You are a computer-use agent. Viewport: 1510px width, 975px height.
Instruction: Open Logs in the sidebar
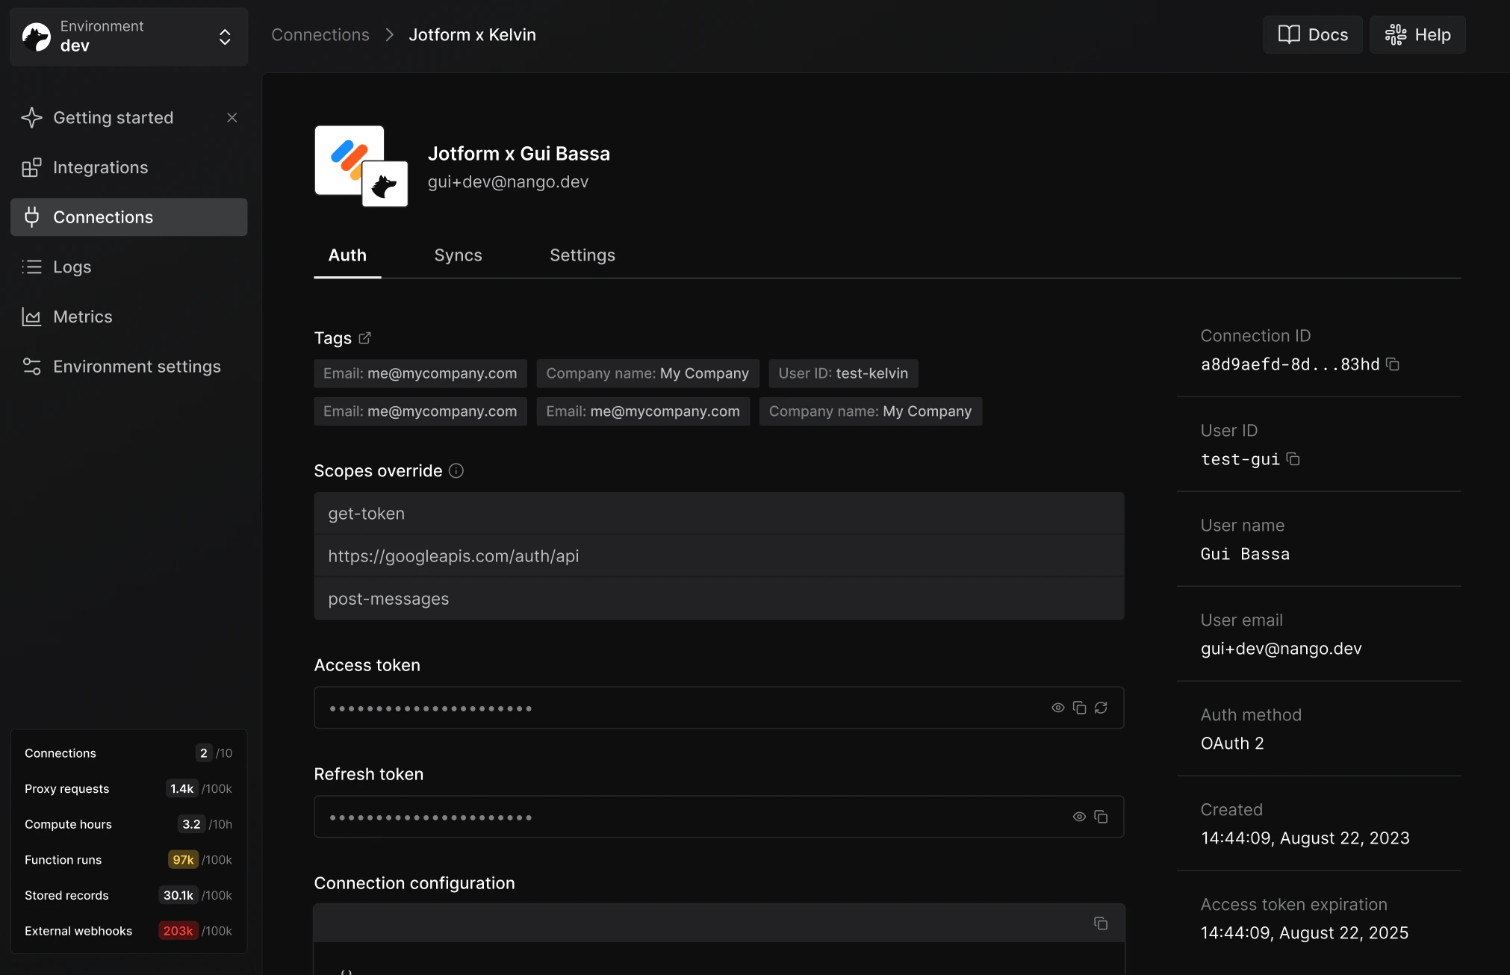pos(72,267)
